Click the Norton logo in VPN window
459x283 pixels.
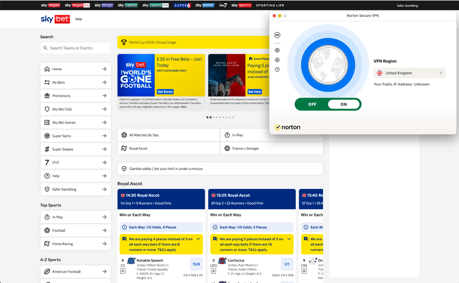pyautogui.click(x=287, y=127)
